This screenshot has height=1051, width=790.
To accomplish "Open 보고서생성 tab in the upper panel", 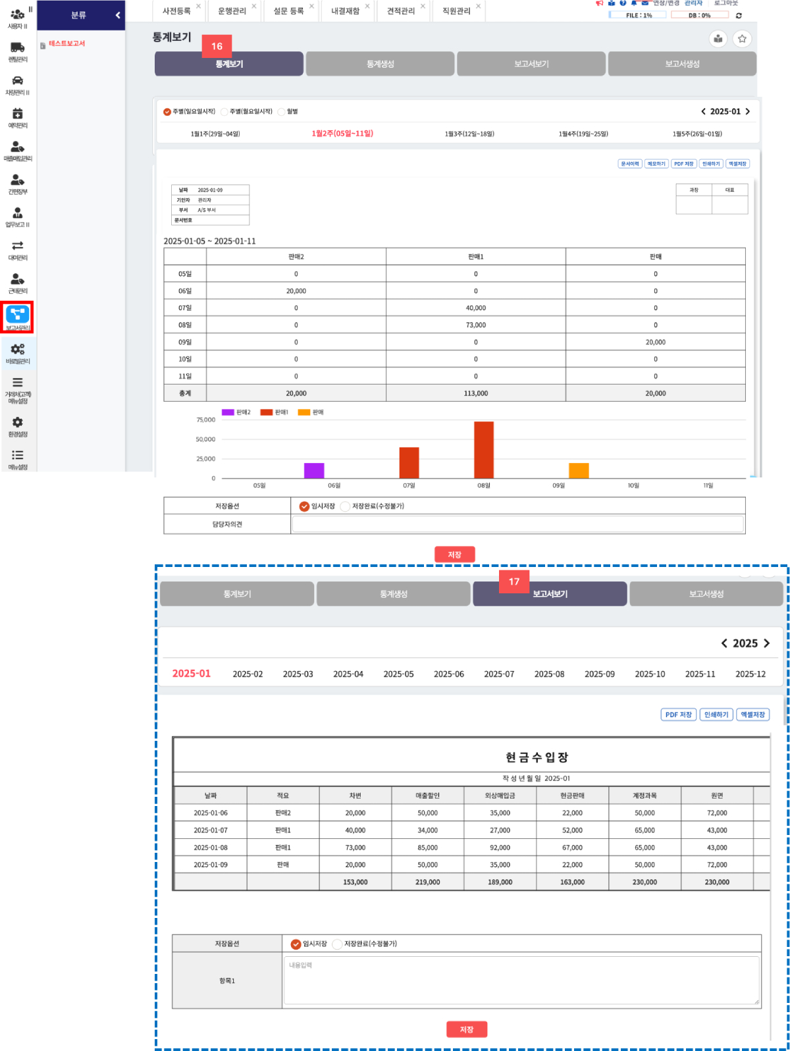I will click(x=682, y=64).
